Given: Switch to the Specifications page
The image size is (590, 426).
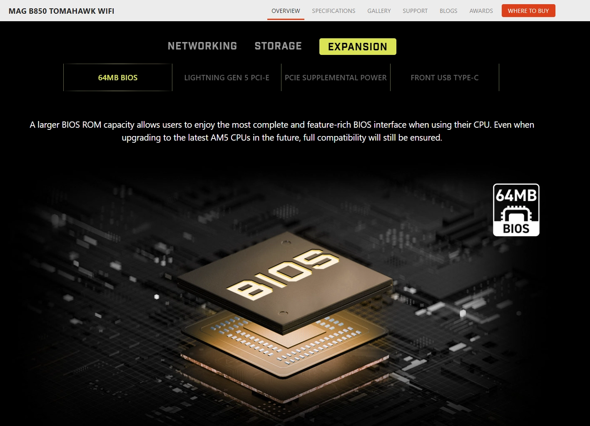Looking at the screenshot, I should [334, 11].
